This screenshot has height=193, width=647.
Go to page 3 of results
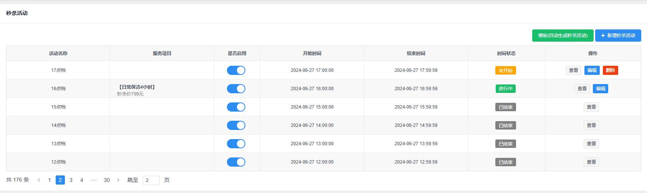tap(71, 180)
